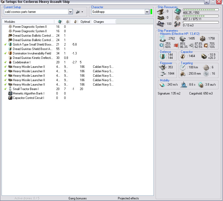Click the calibration icon showing 100
Screen dimensions: 223x201
click(161, 24)
